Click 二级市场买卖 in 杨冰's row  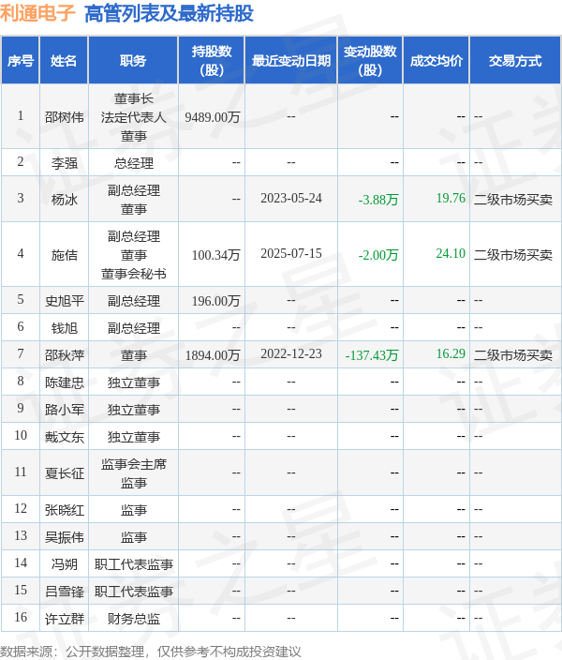tap(513, 199)
